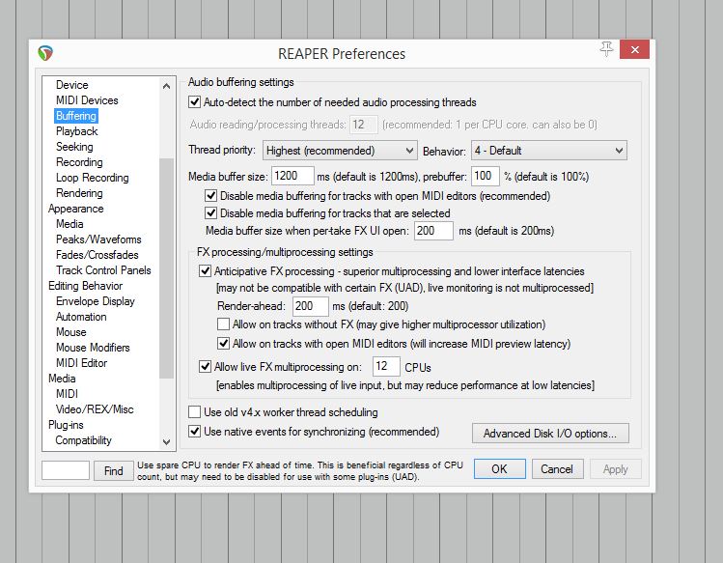
Task: Open the Thread priority dropdown
Action: point(340,151)
